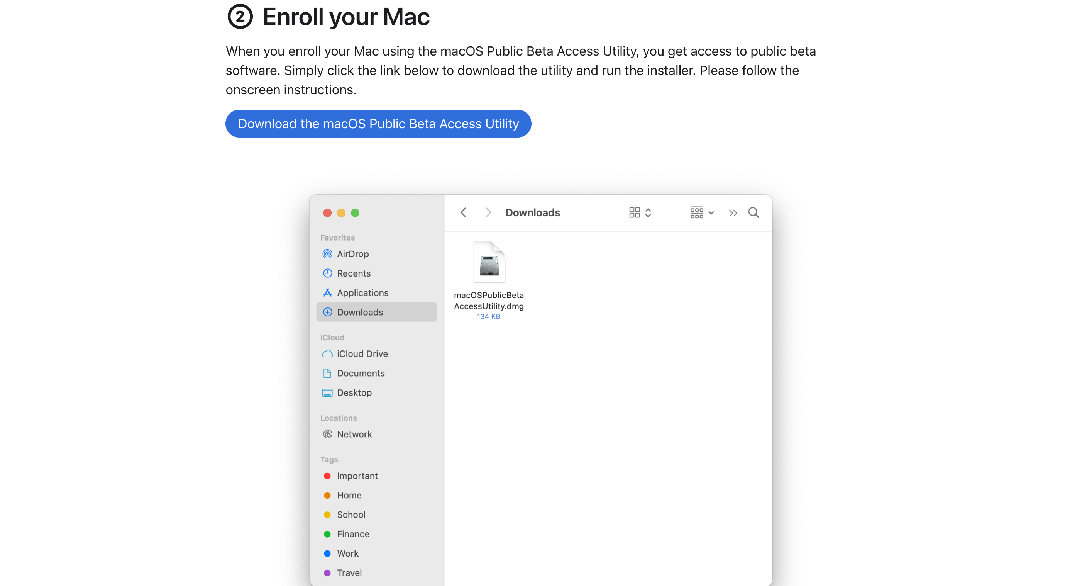Click the Finder search magnifier icon
This screenshot has height=586, width=1087.
point(753,212)
